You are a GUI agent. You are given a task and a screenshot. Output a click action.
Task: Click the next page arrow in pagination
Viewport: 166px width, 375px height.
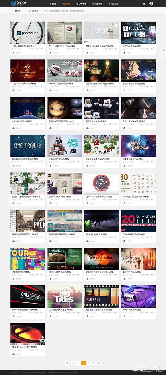point(99,363)
